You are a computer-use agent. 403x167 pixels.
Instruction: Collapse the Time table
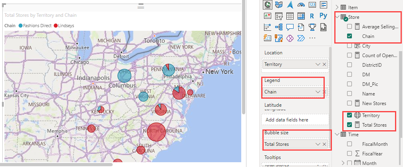[x=337, y=135]
